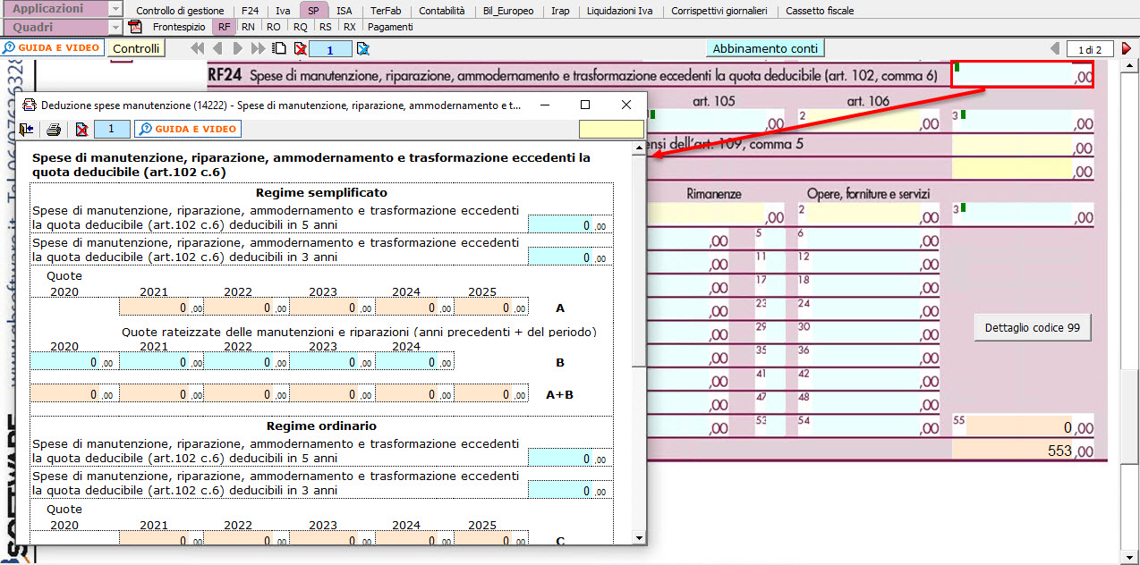Open the Applicazioni dropdown

point(115,9)
